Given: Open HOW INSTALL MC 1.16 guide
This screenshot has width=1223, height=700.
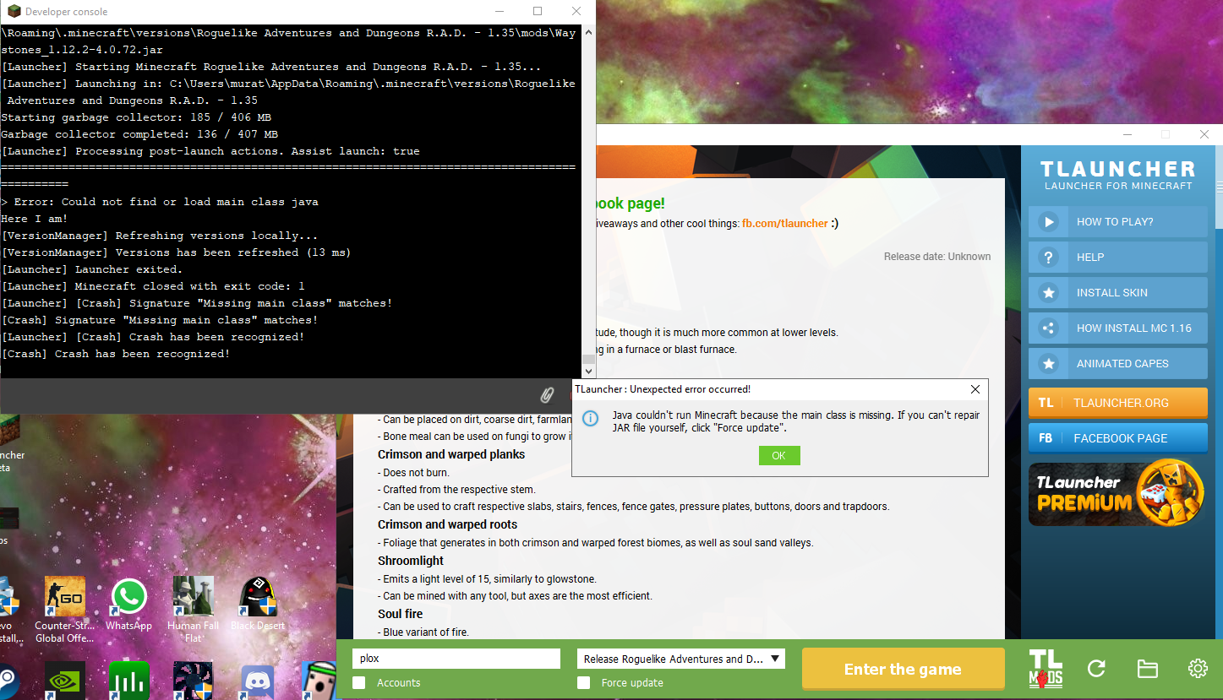Looking at the screenshot, I should 1117,328.
